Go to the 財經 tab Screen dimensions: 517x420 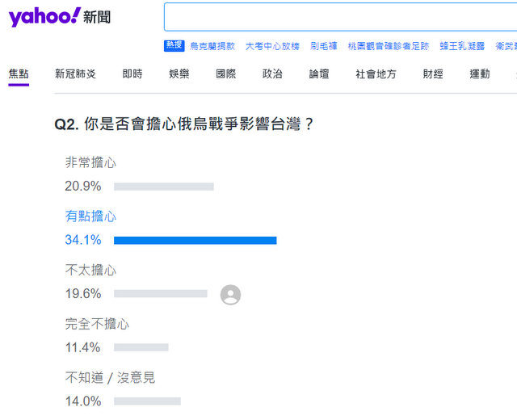click(x=433, y=74)
